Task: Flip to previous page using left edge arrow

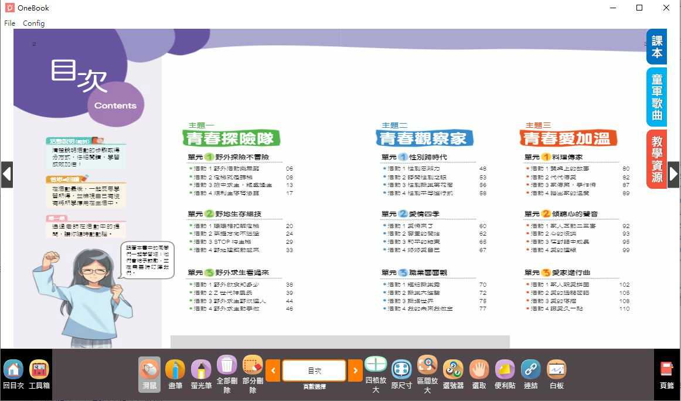Action: (6, 174)
